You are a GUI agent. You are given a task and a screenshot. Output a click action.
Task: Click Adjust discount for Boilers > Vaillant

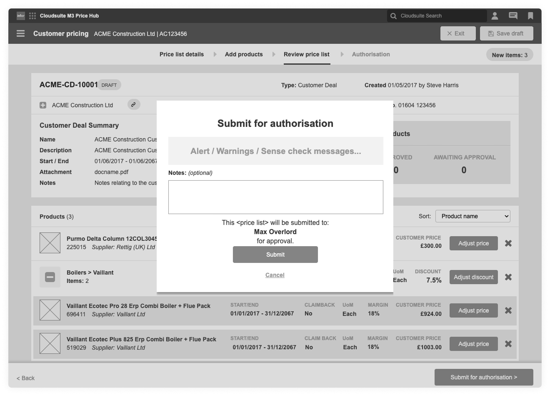point(474,277)
